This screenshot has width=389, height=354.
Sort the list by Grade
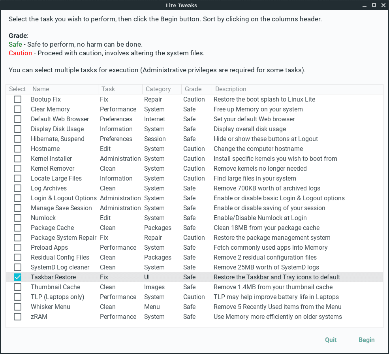point(189,89)
